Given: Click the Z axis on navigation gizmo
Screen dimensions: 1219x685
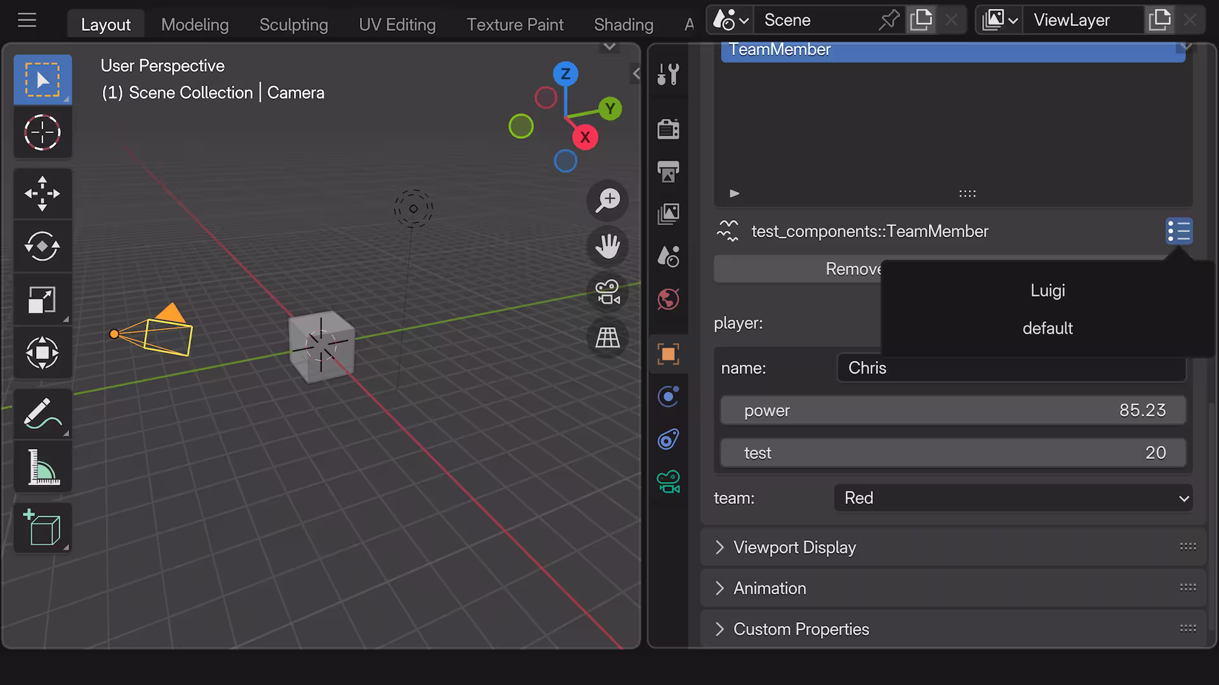Looking at the screenshot, I should click(x=565, y=74).
